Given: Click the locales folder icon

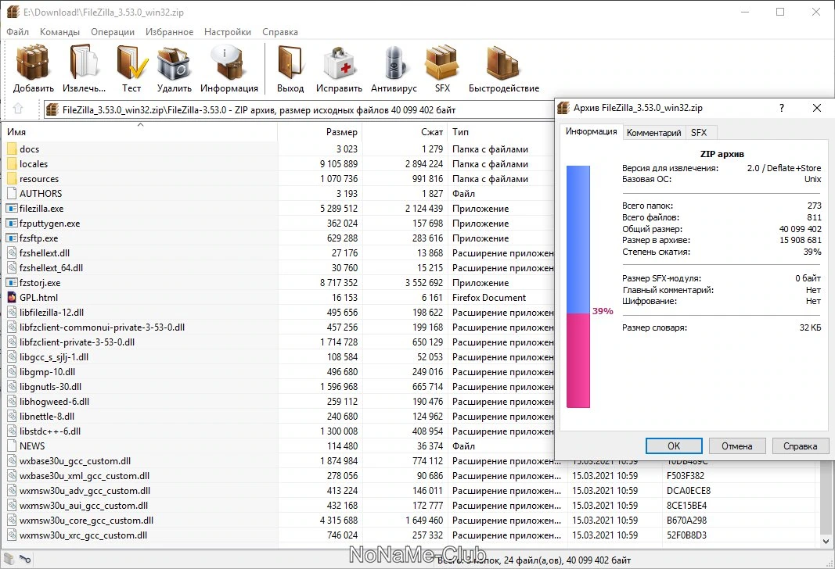Looking at the screenshot, I should 13,164.
